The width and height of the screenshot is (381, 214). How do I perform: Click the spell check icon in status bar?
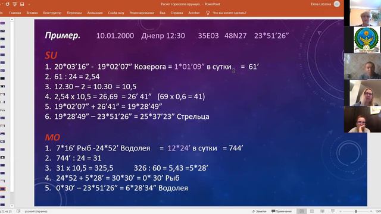point(18,212)
